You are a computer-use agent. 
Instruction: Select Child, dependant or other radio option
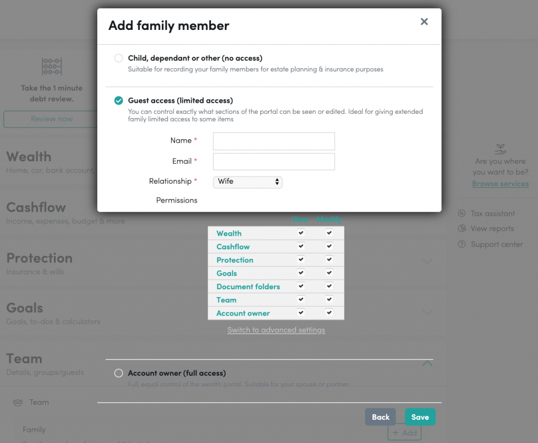pyautogui.click(x=119, y=58)
